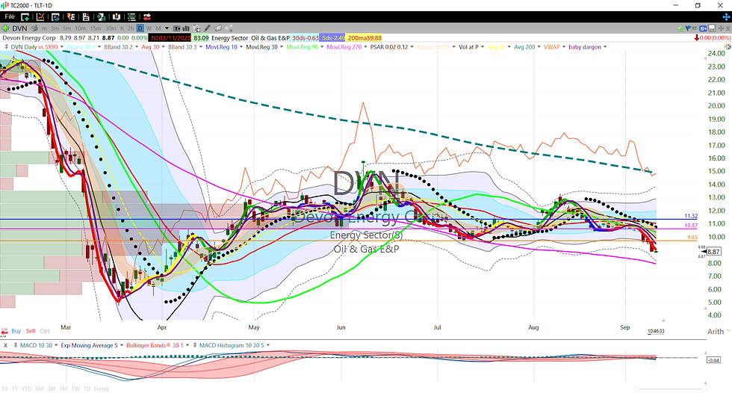Open the Exp Moving Average 5 dropdown
Viewport: 732px width, 393px height.
click(x=121, y=345)
